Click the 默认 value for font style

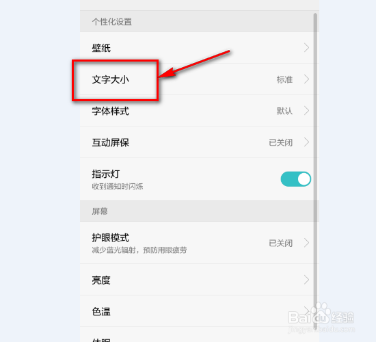click(x=284, y=111)
